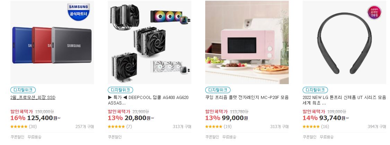This screenshot has width=390, height=145.
Task: Click the 93,740원 discounted price
Action: (334, 118)
